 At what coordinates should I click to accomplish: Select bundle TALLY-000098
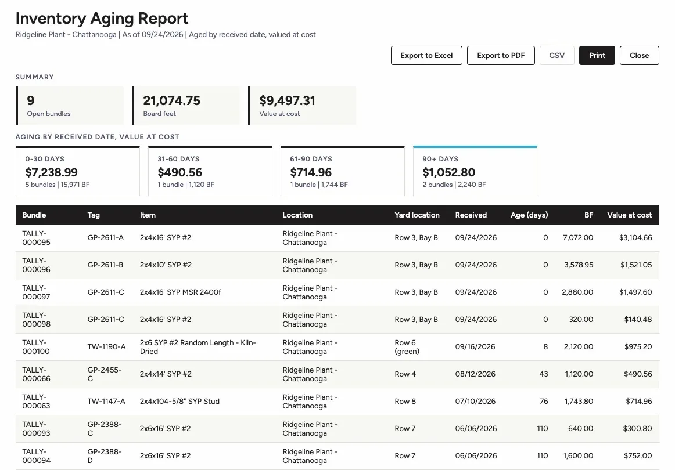click(37, 320)
